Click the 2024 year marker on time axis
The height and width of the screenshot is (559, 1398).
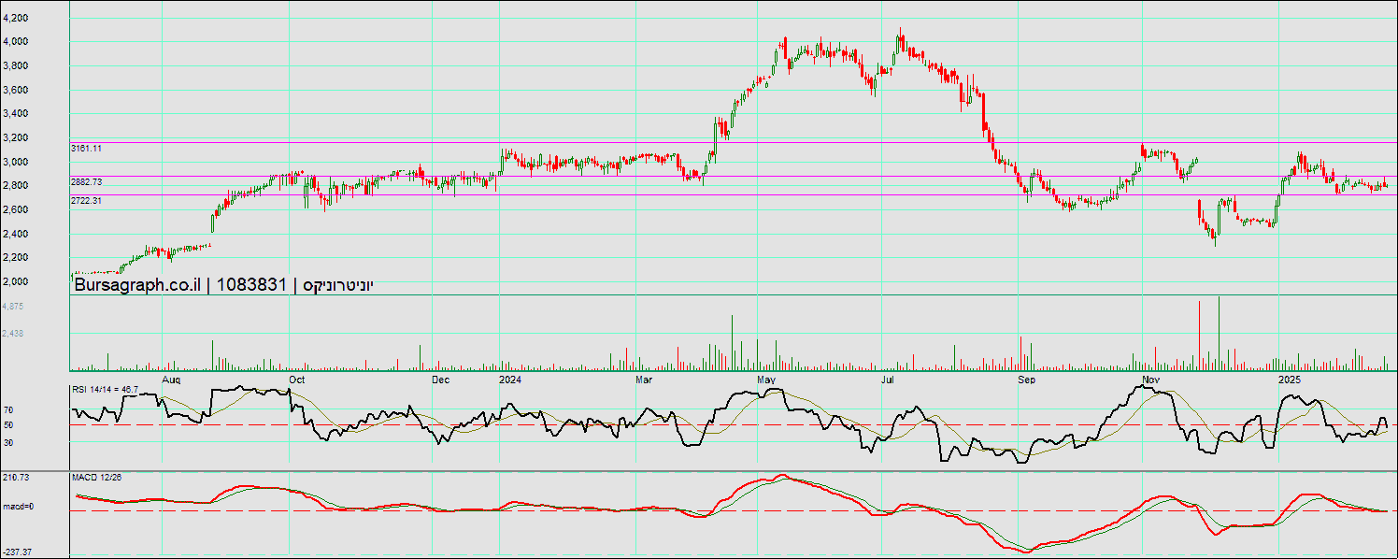[510, 380]
